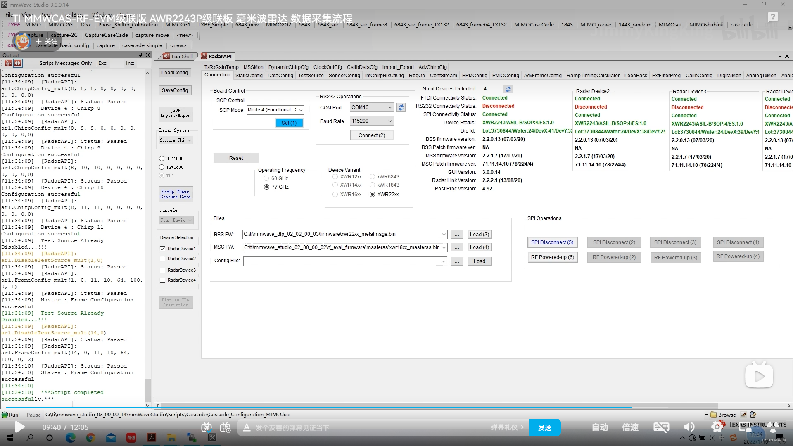Enable the RadarDevice3 checkbox
Viewport: 793px width, 446px height.
163,270
